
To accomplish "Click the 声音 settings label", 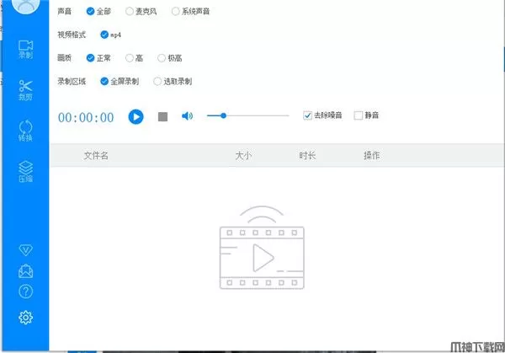I will [65, 11].
